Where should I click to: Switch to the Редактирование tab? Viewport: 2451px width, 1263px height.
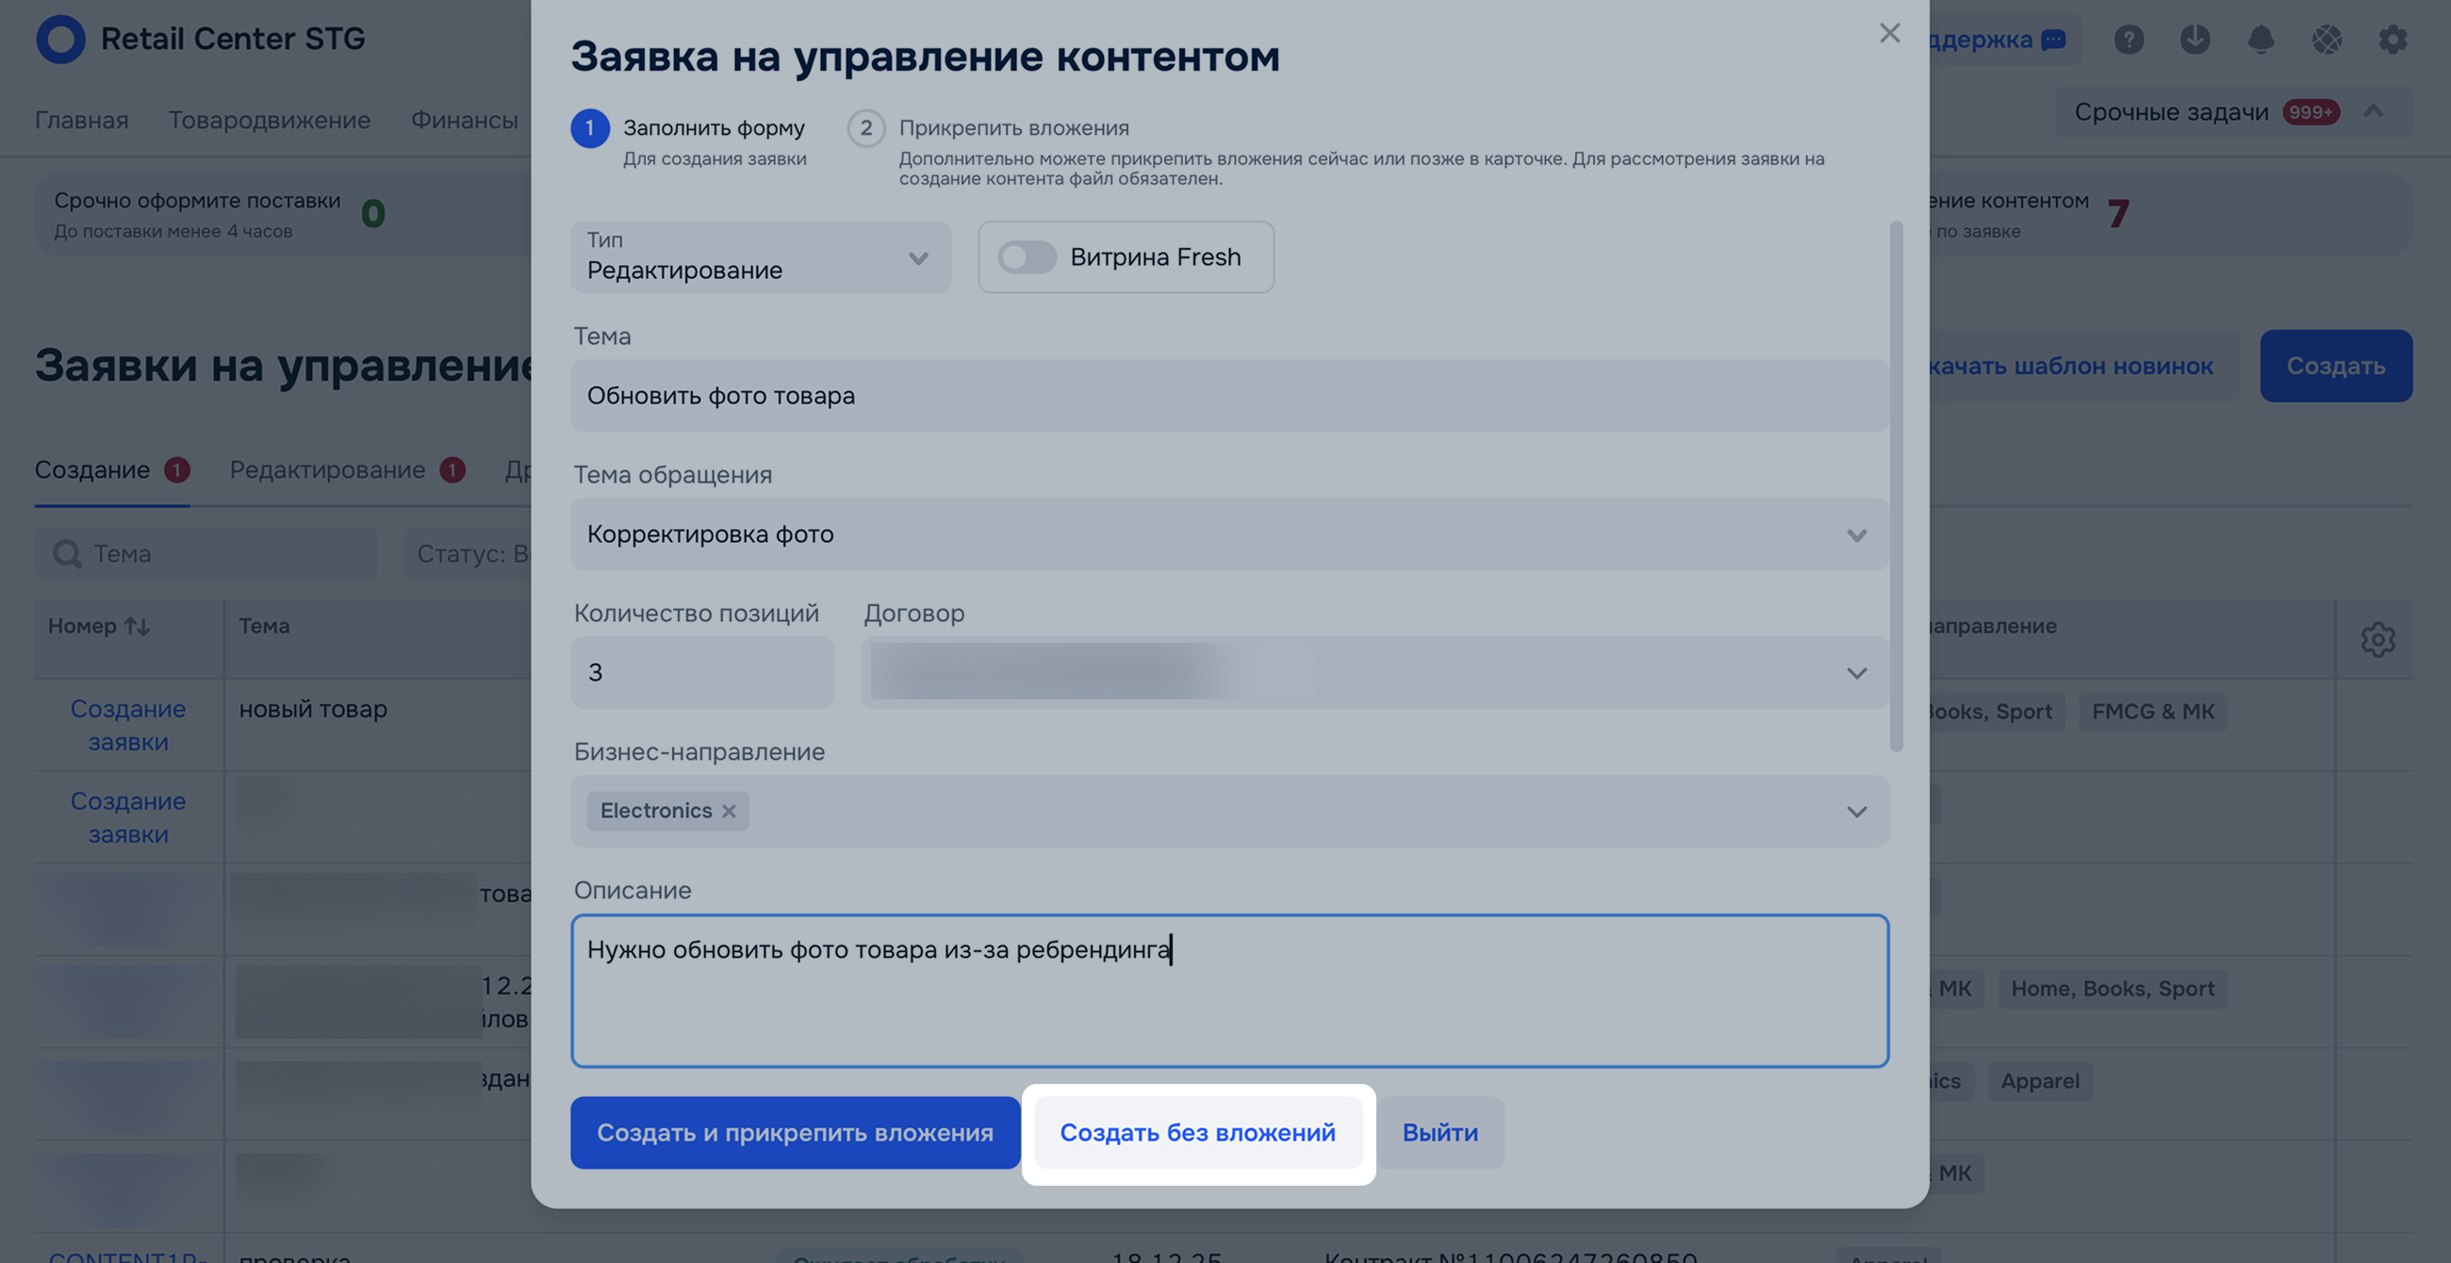[327, 469]
